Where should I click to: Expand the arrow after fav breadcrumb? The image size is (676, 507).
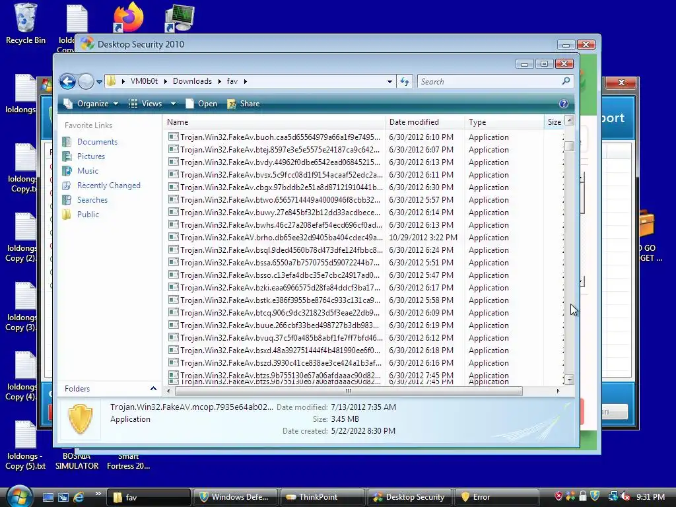click(246, 81)
